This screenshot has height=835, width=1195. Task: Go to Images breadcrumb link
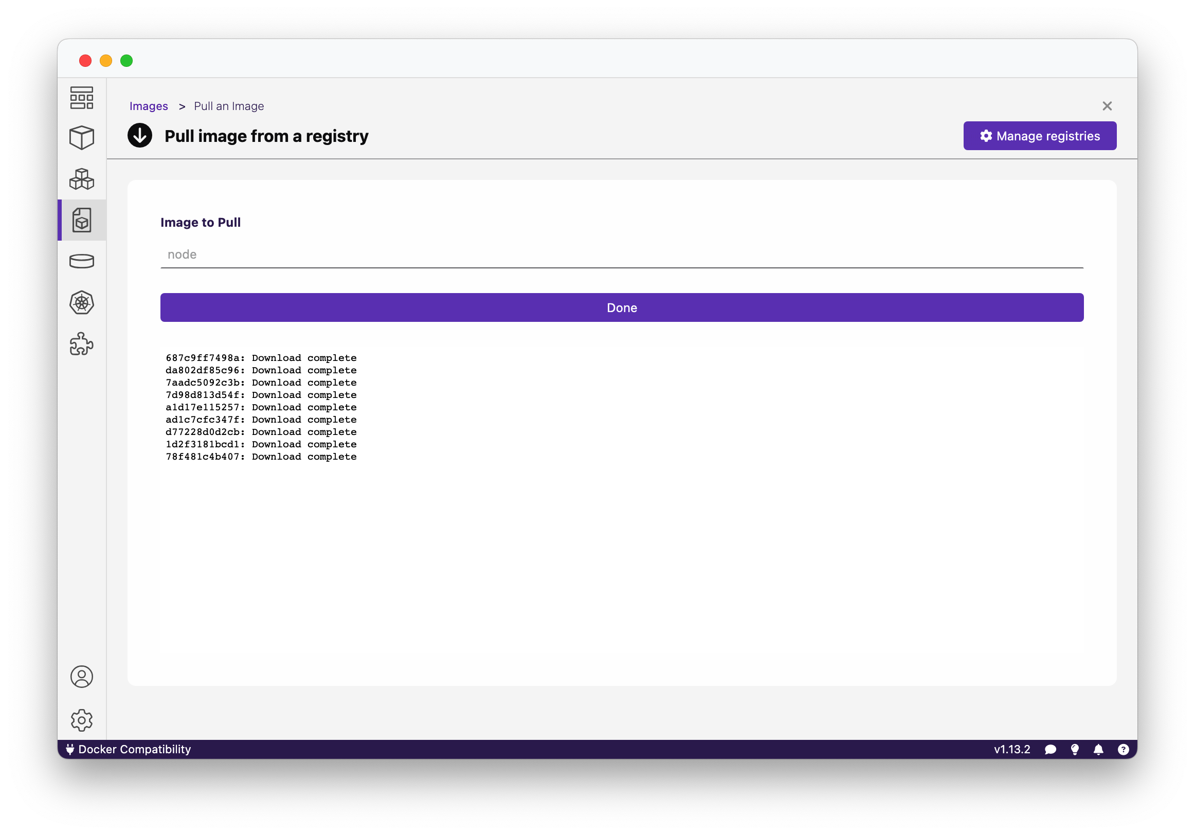coord(149,106)
